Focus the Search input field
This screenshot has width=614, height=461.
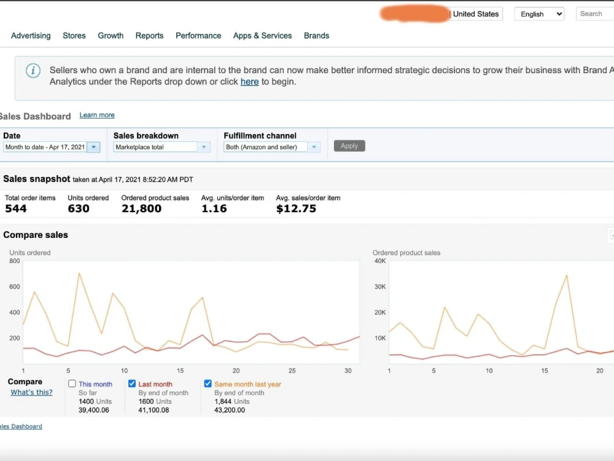point(595,14)
